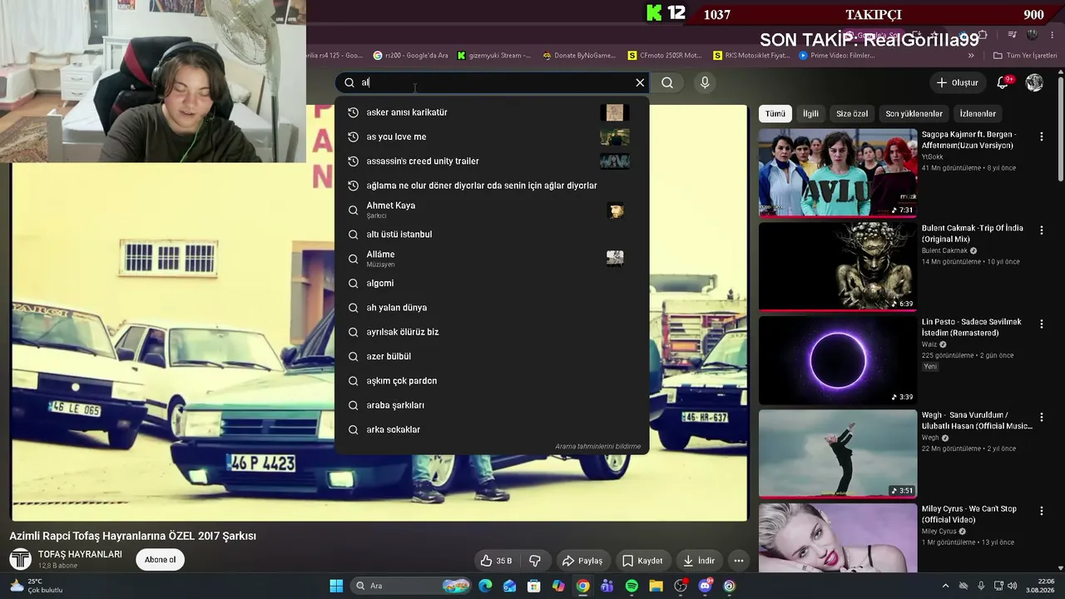This screenshot has height=599, width=1065.
Task: Select 'ah yalan dünya' suggestion
Action: click(x=492, y=307)
